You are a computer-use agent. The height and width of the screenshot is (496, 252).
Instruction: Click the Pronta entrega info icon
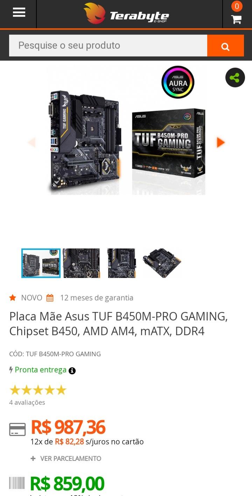[72, 371]
